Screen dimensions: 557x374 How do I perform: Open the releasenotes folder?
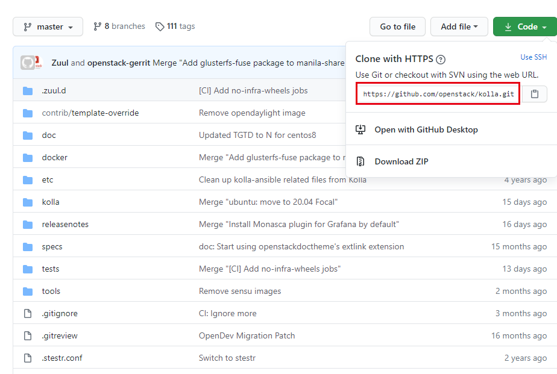click(x=65, y=224)
